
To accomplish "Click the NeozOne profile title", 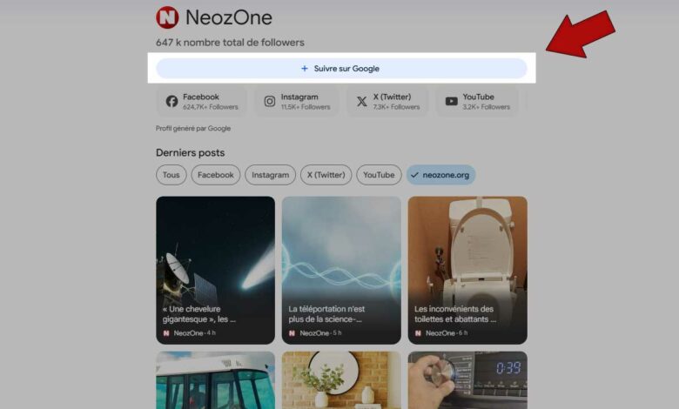I will (229, 17).
